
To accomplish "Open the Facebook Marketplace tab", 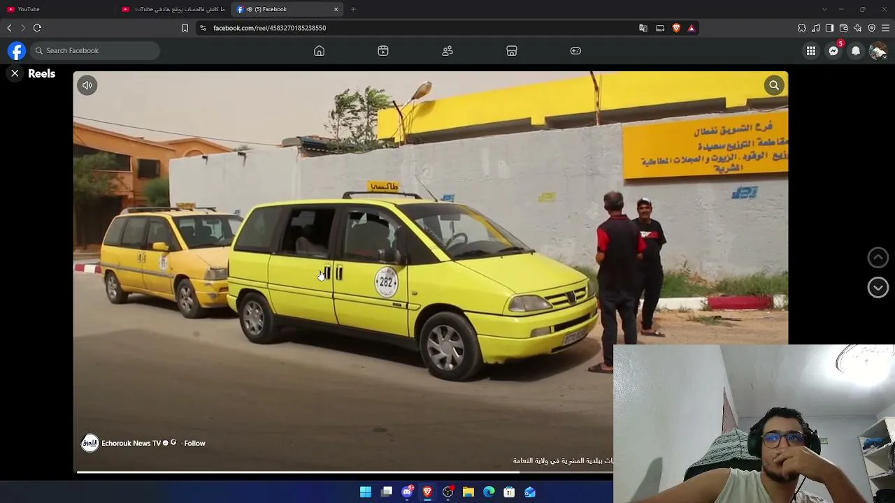I will 512,51.
